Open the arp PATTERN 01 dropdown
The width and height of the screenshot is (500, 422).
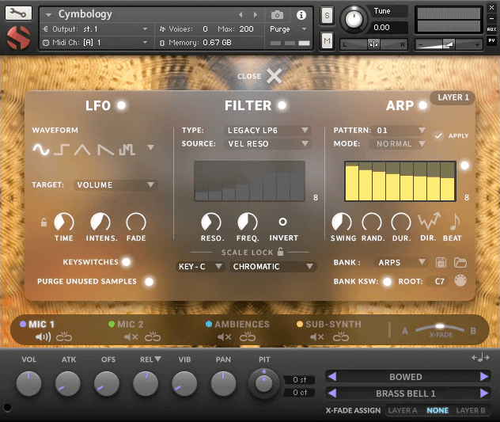click(401, 130)
